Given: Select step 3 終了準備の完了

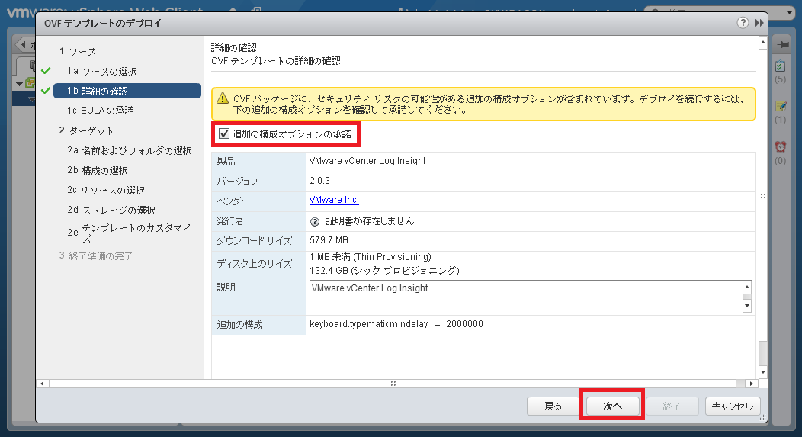Looking at the screenshot, I should (x=95, y=255).
